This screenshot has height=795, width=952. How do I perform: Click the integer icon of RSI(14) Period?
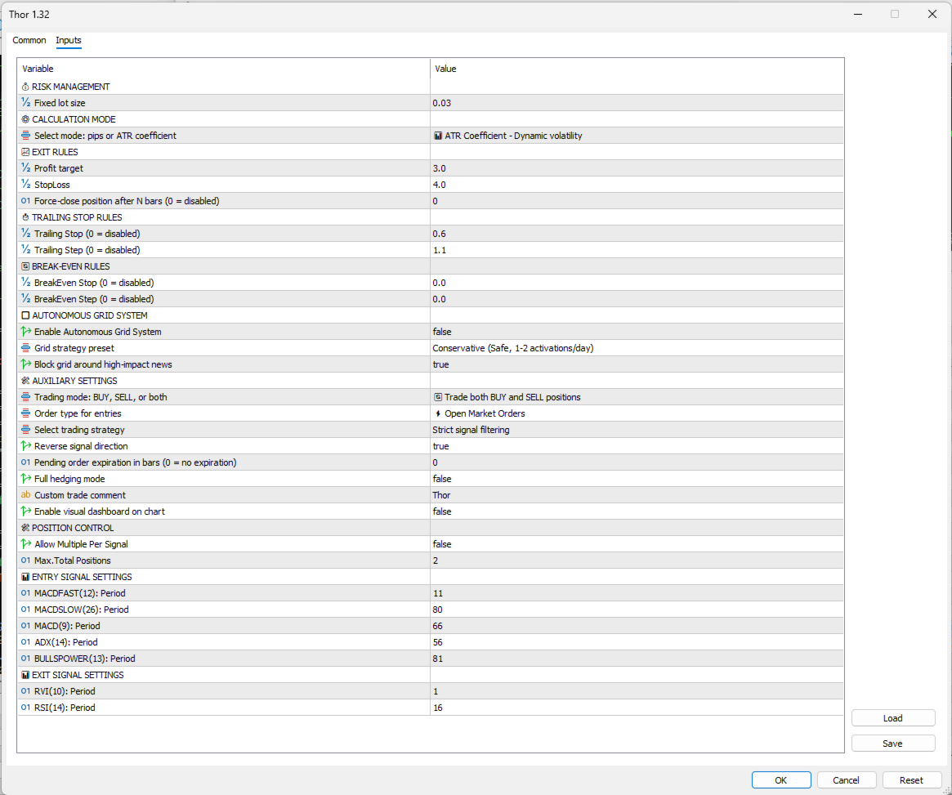point(25,708)
